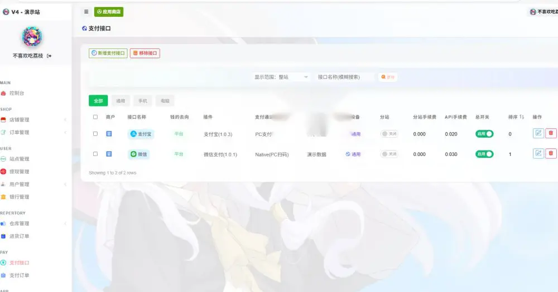558x292 pixels.
Task: Toggle 总开关 启用 switch for 支付宝
Action: click(x=484, y=134)
